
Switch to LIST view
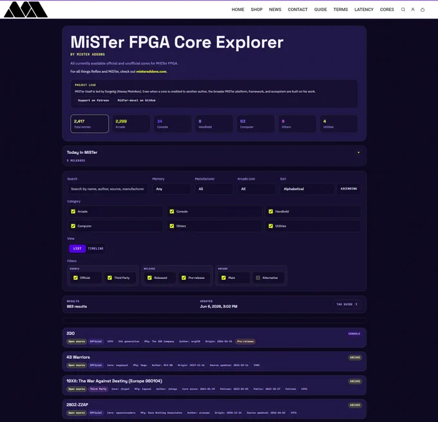(77, 249)
